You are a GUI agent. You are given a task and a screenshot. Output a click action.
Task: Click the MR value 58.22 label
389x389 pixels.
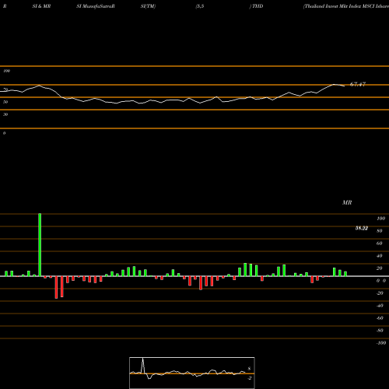tap(362, 228)
